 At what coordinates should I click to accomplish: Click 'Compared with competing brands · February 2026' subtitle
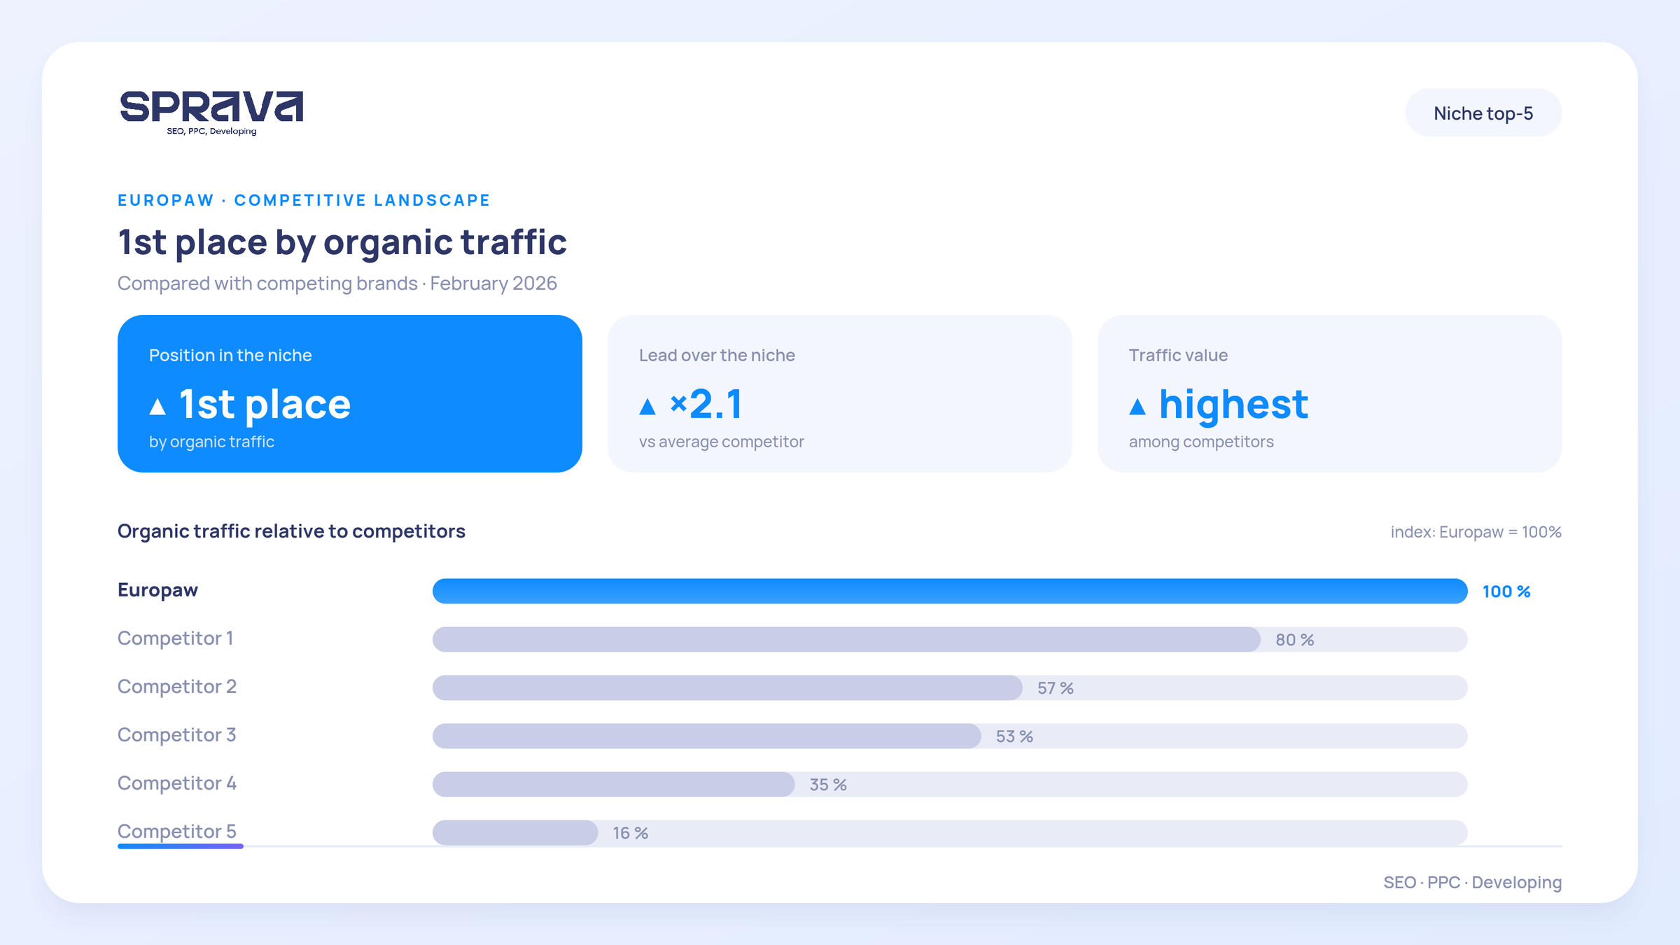(337, 283)
